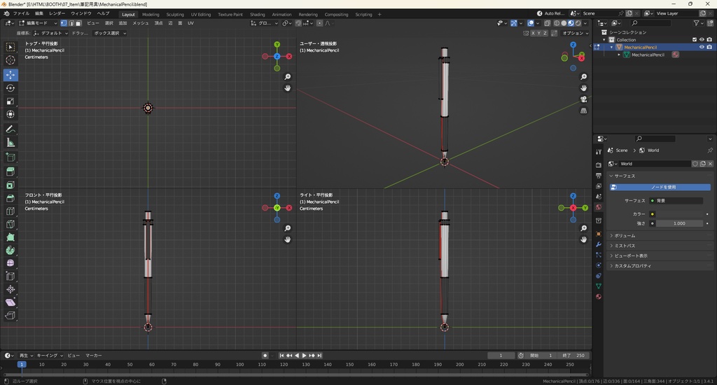This screenshot has height=385, width=717.
Task: Enable vertex select mode
Action: click(64, 23)
